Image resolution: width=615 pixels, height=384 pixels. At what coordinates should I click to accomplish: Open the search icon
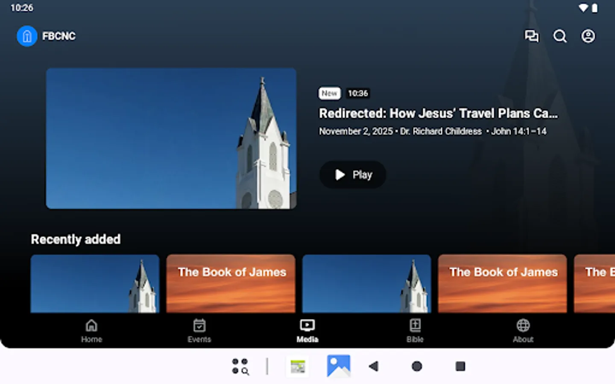(x=560, y=36)
